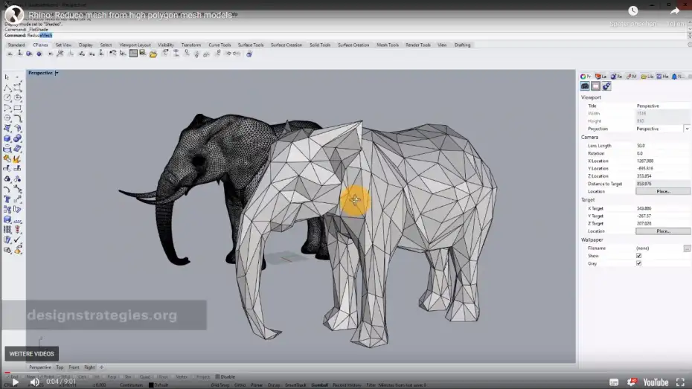Click the four-viewport layout icon in toolbar
692x389 pixels.
click(133, 54)
